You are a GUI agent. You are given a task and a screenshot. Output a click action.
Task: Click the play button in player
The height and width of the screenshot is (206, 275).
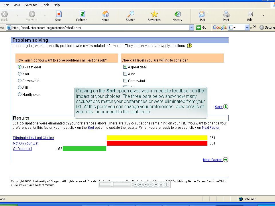pos(146,185)
